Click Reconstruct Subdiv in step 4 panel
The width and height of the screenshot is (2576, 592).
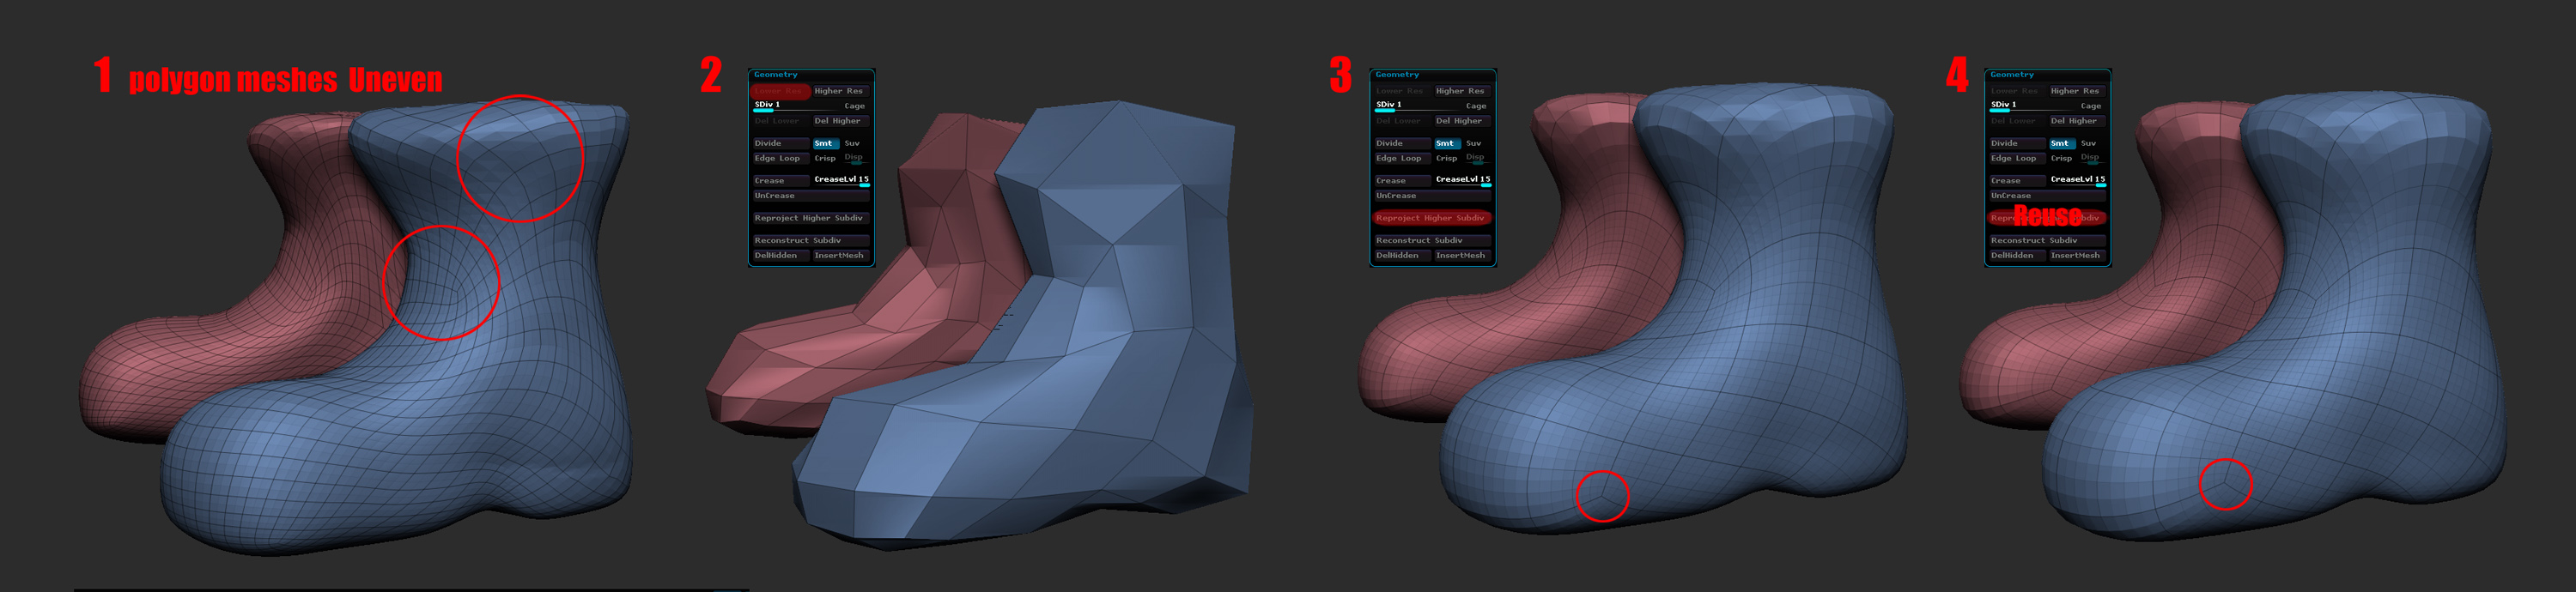2048,241
